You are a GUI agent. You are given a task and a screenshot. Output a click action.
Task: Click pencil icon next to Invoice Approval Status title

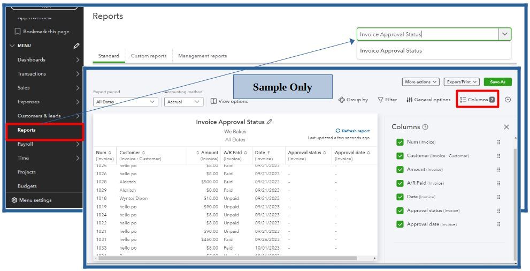[x=270, y=122]
